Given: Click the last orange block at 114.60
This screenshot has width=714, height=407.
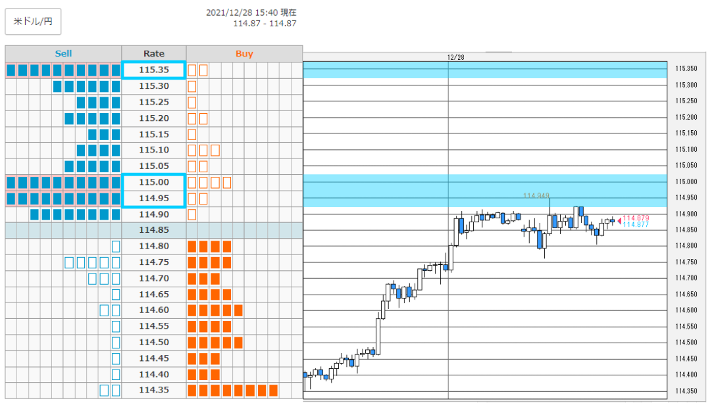Looking at the screenshot, I should tap(238, 310).
